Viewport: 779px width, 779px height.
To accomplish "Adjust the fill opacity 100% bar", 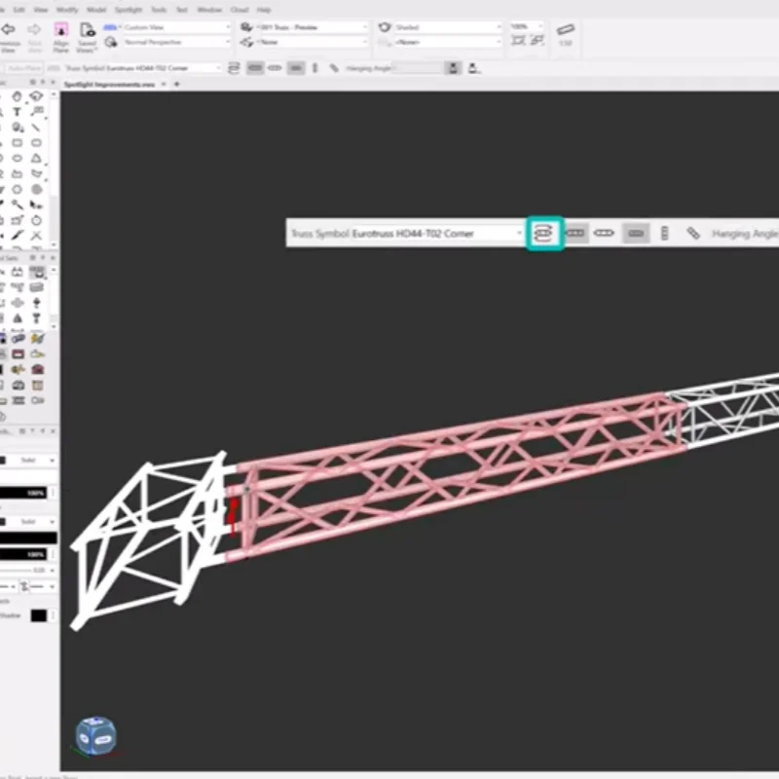I will [x=23, y=493].
